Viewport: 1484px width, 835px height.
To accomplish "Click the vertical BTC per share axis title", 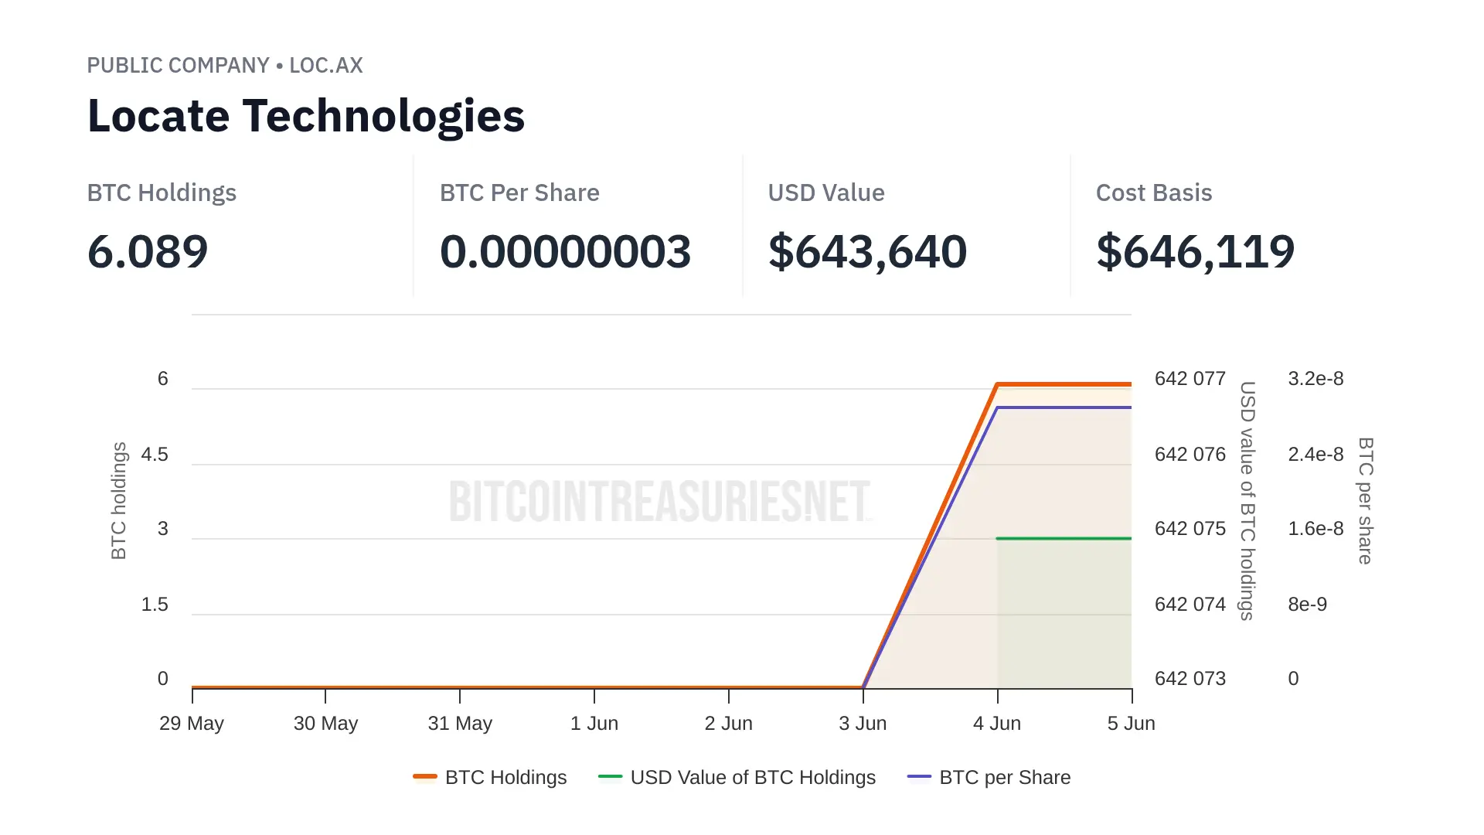I will (x=1366, y=501).
